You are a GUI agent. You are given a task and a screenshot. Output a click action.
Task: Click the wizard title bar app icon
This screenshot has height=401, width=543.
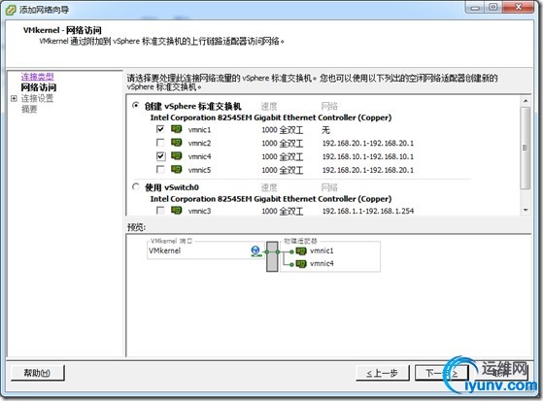pyautogui.click(x=11, y=10)
